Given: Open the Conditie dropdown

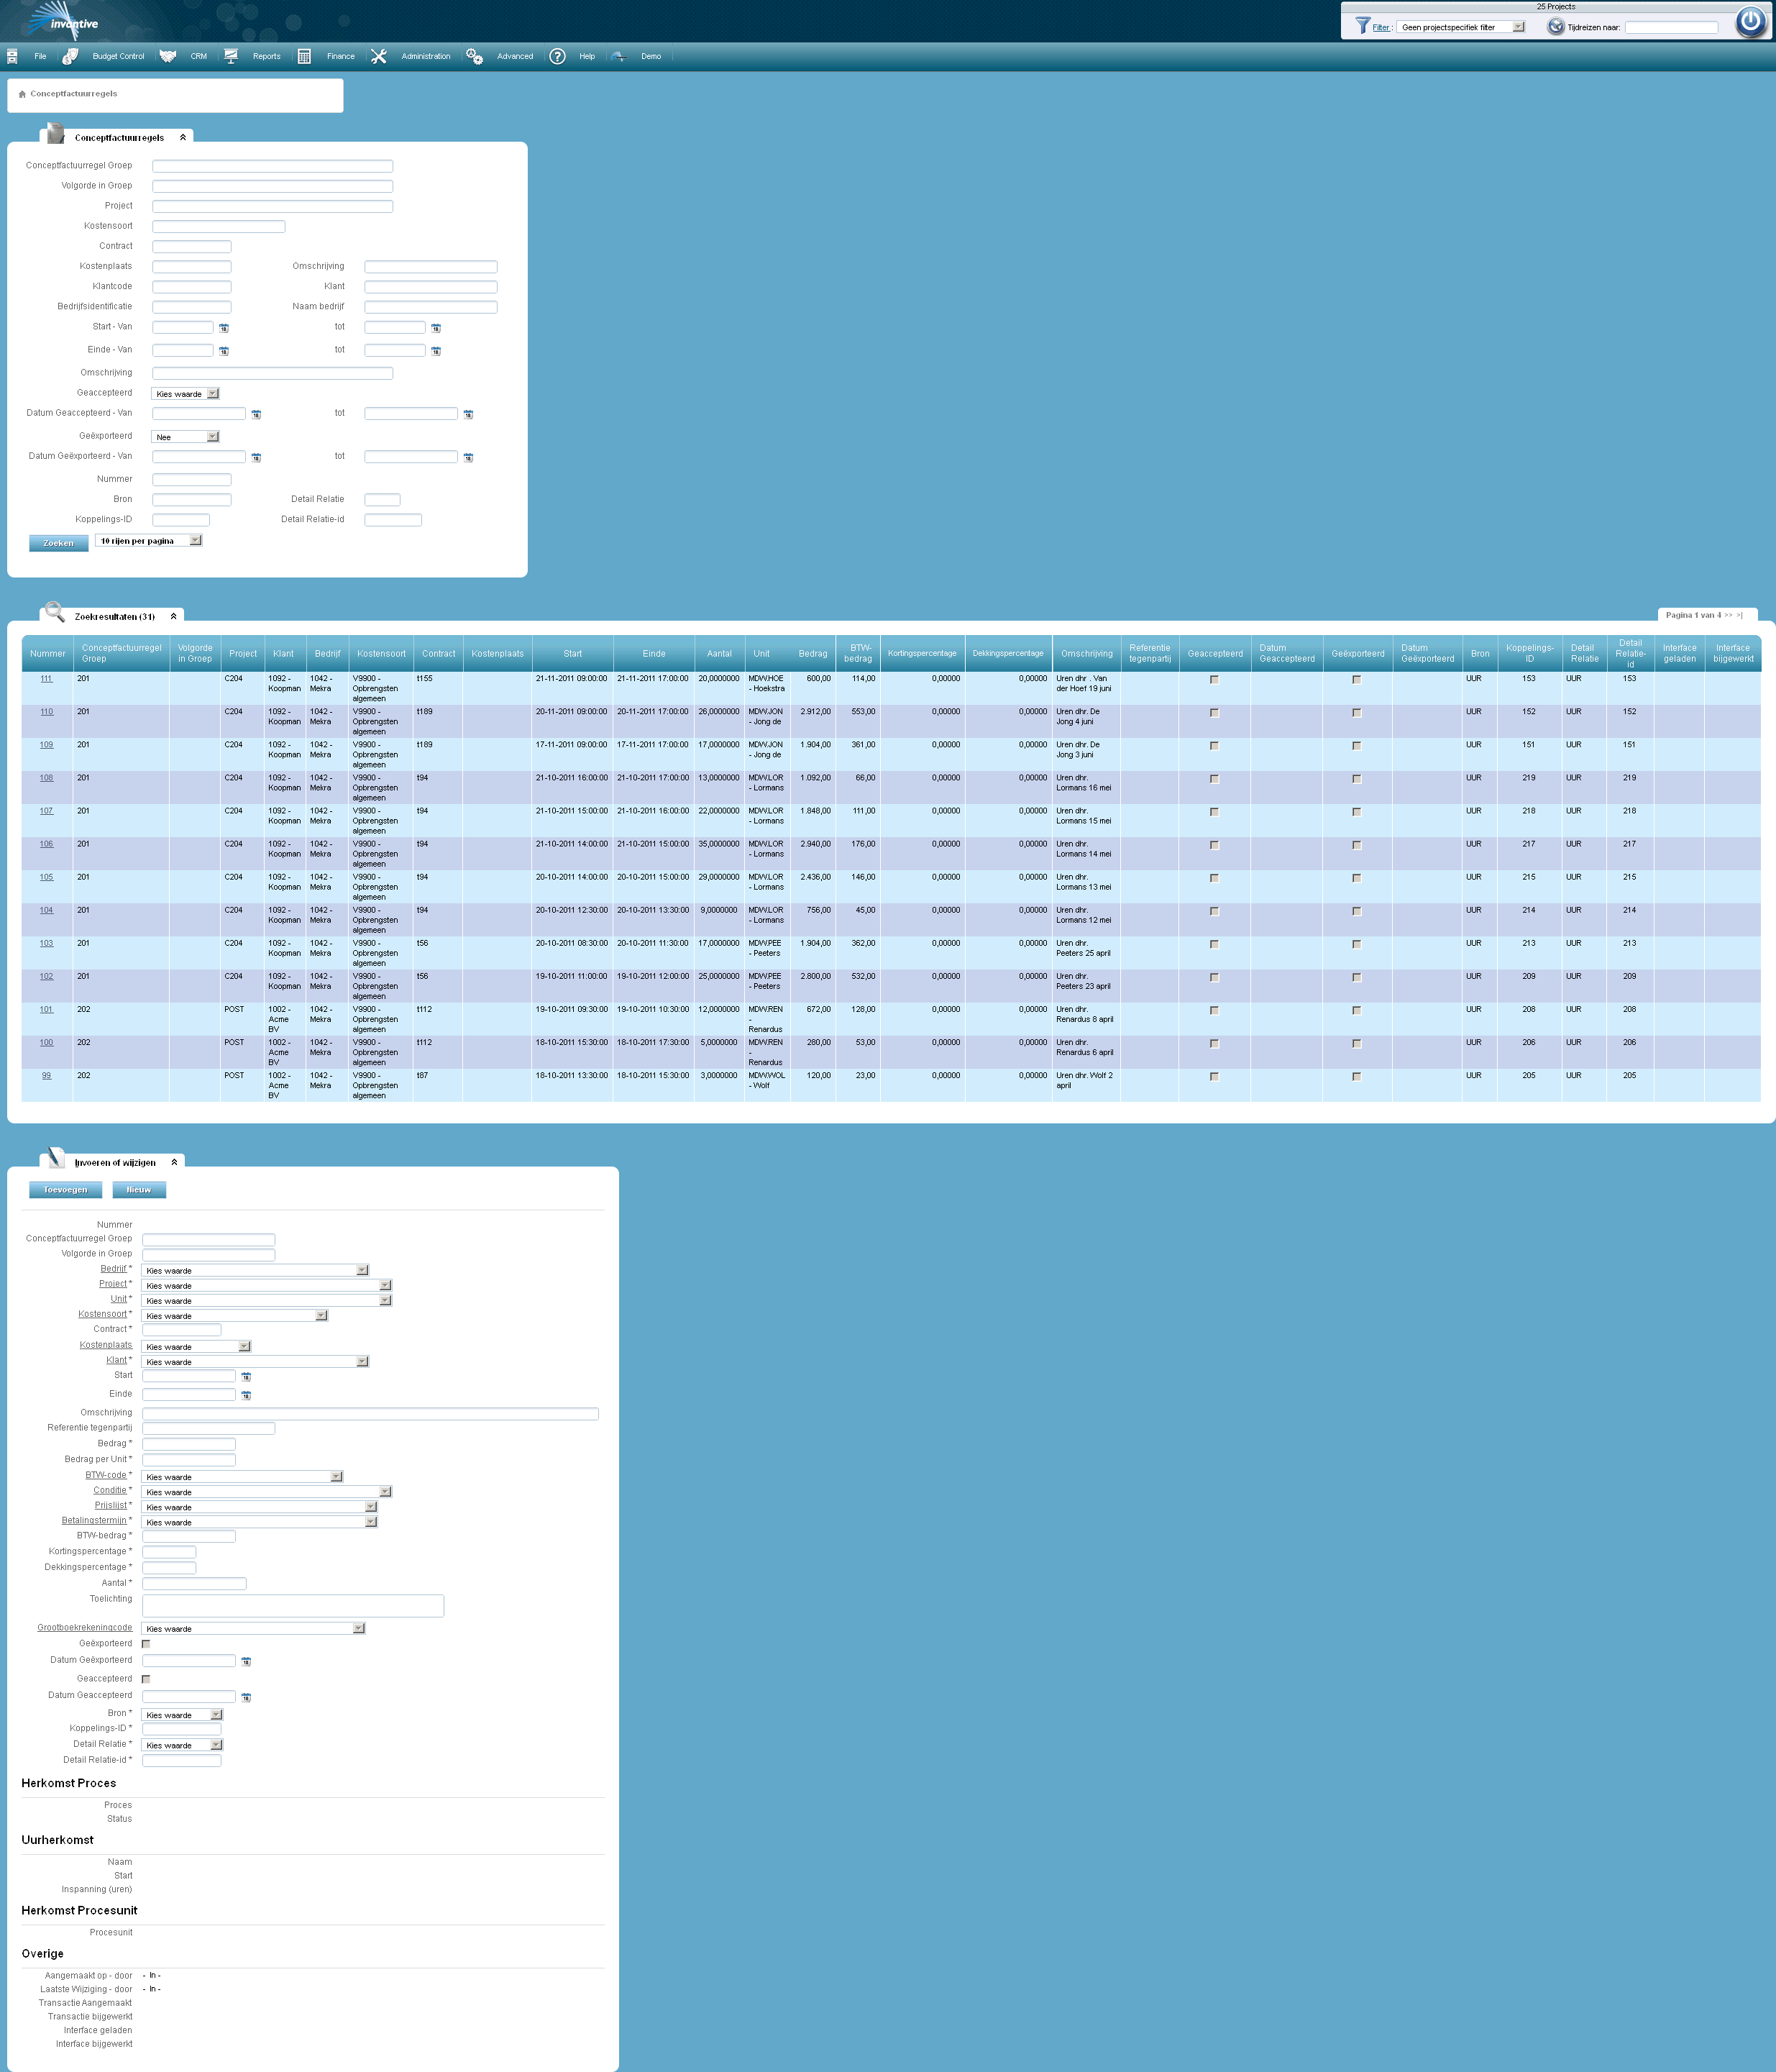Looking at the screenshot, I should (x=267, y=1492).
